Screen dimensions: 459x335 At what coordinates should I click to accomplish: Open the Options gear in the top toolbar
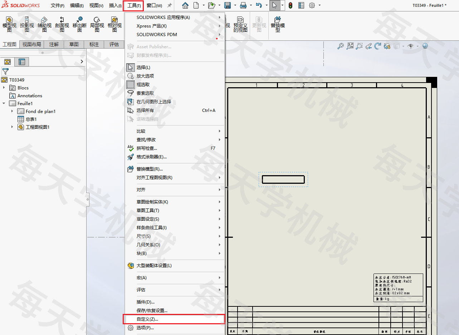click(x=312, y=5)
